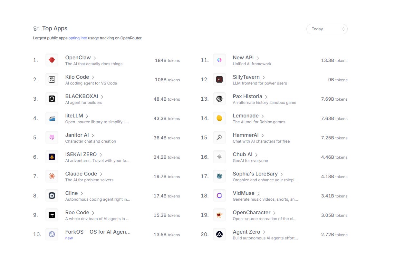Open the Today time range dropdown
This screenshot has height=262, width=395.
click(x=327, y=29)
